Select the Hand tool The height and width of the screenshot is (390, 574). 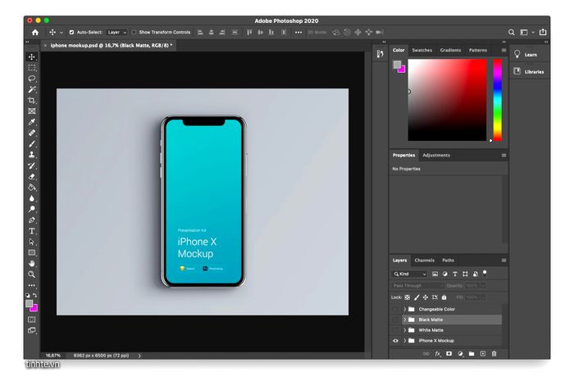[x=32, y=264]
